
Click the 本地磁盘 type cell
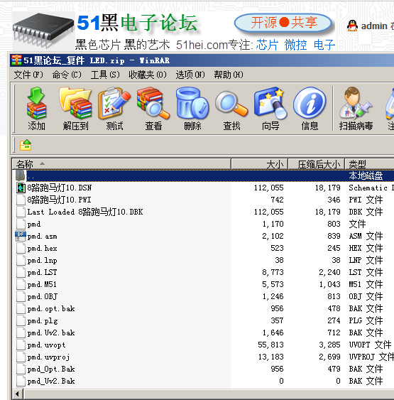pyautogui.click(x=366, y=175)
